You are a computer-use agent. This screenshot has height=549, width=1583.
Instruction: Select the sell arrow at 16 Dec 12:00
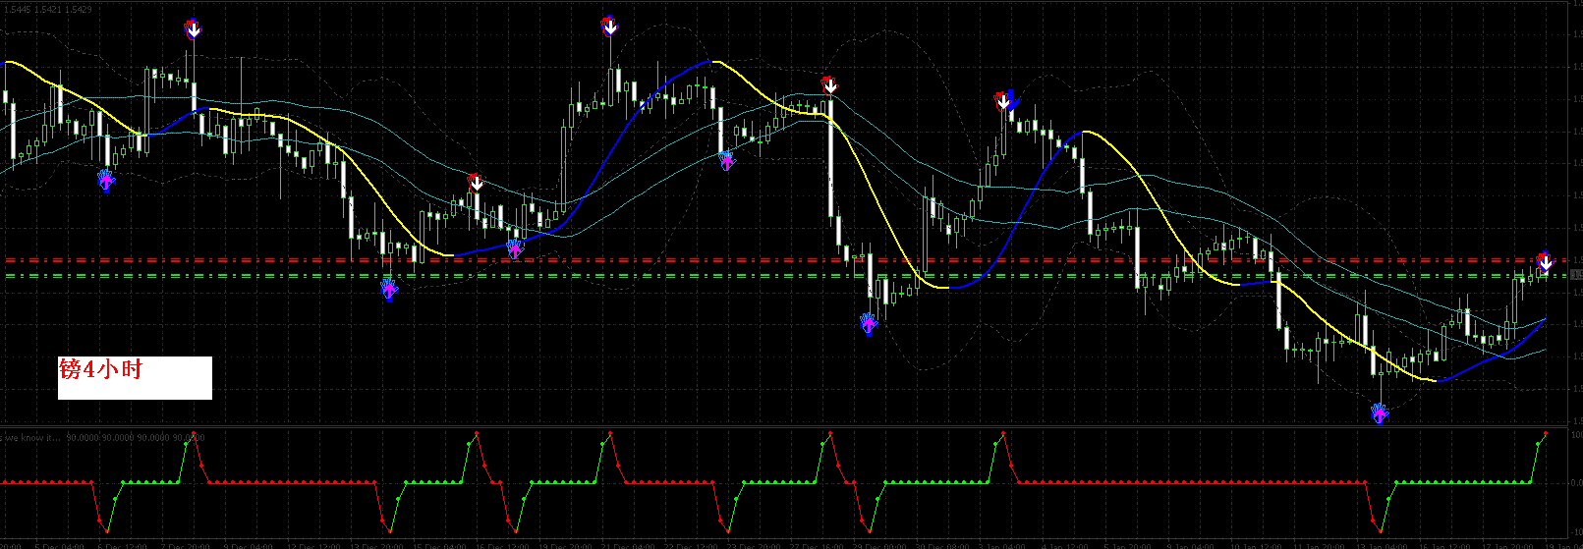[x=476, y=183]
